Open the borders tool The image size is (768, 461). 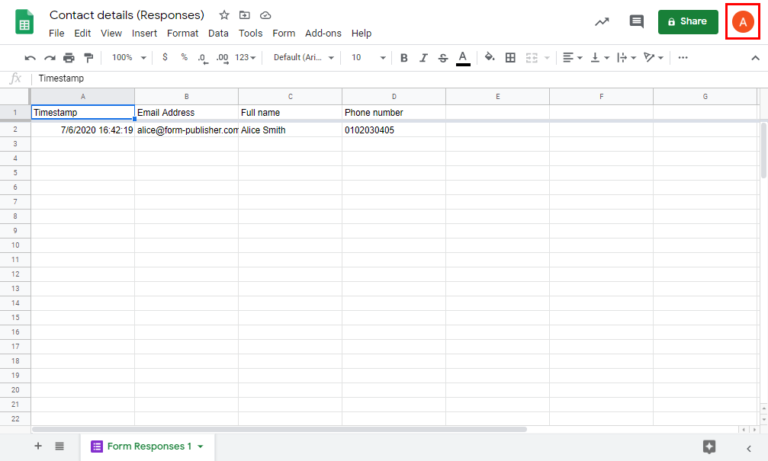(510, 58)
